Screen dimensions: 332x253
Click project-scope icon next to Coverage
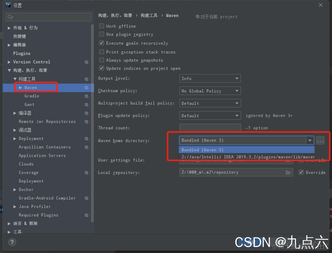(86, 173)
